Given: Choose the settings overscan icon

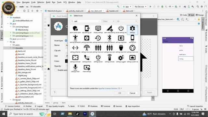Looking at the screenshot, I should (x=75, y=58).
